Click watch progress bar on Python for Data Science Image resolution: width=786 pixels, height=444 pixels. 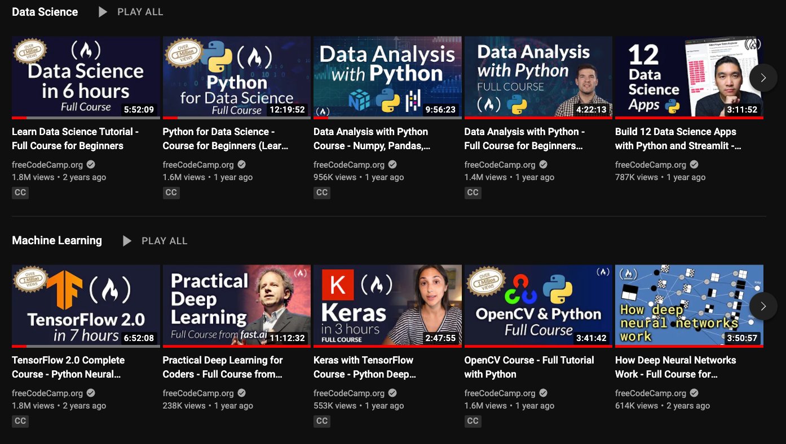click(237, 118)
